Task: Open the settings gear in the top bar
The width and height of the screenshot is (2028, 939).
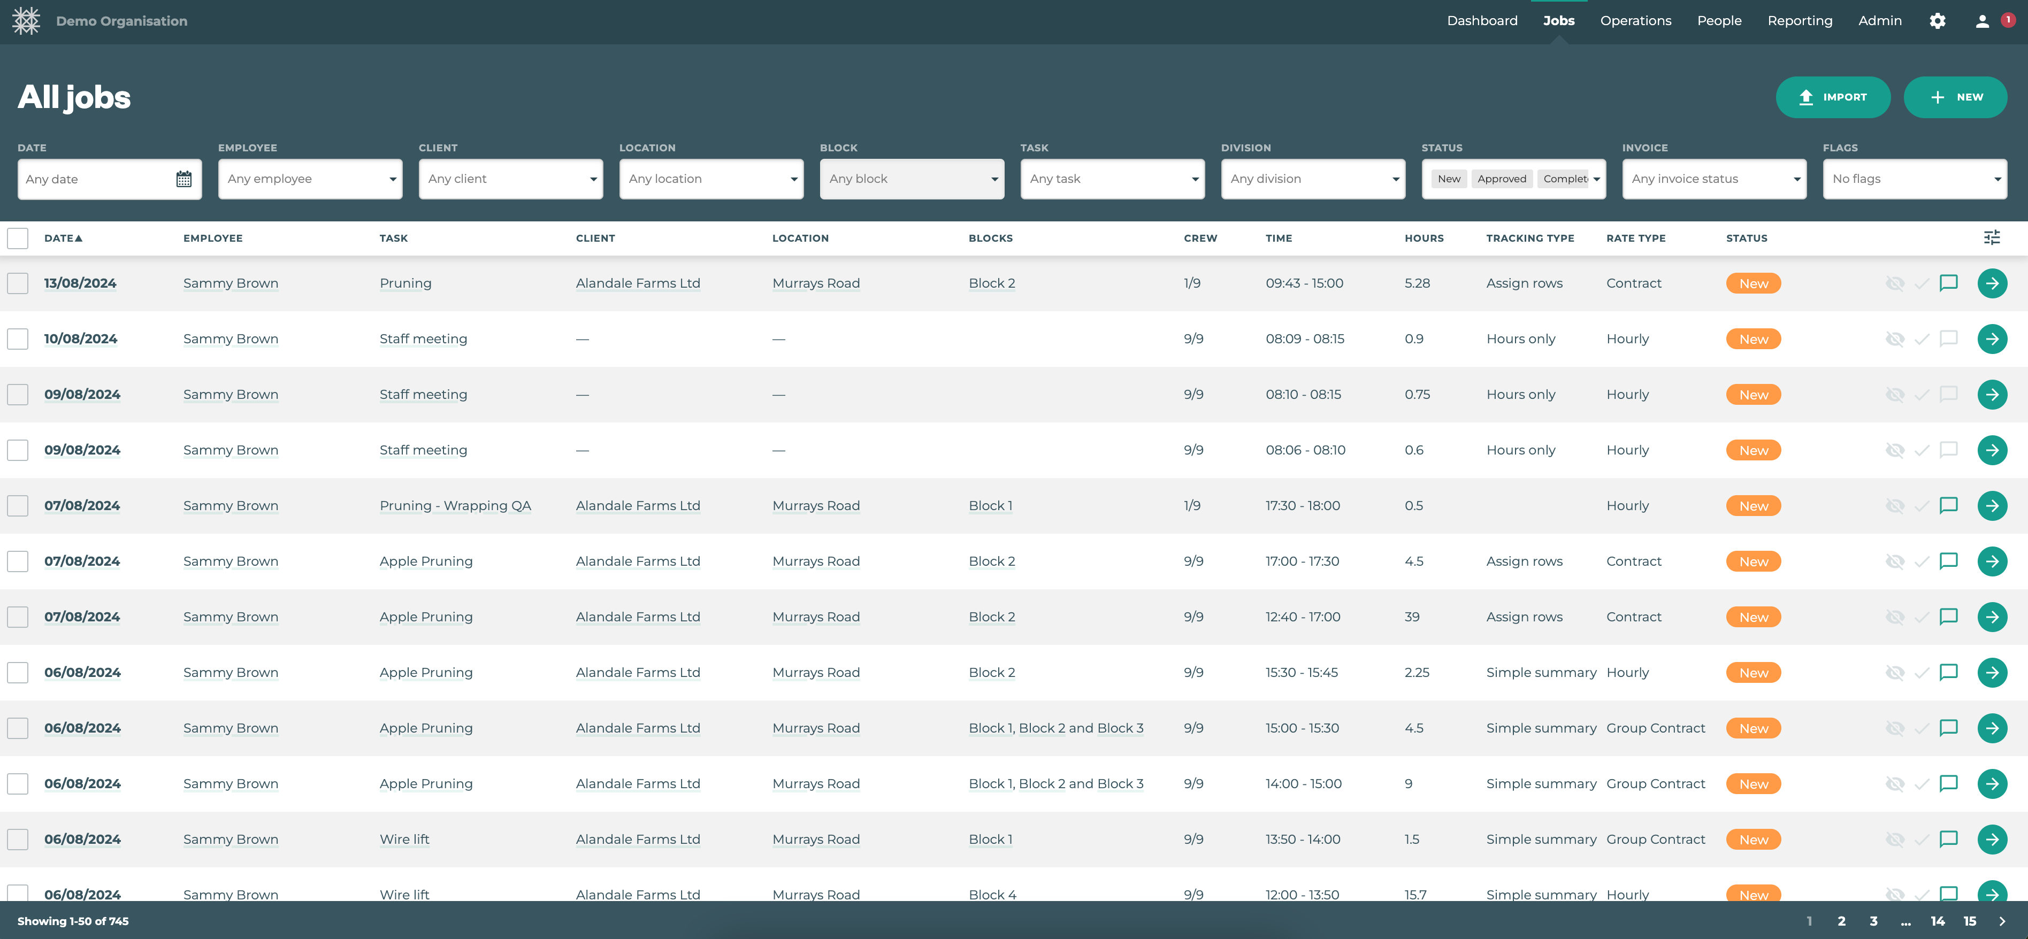Action: tap(1938, 20)
